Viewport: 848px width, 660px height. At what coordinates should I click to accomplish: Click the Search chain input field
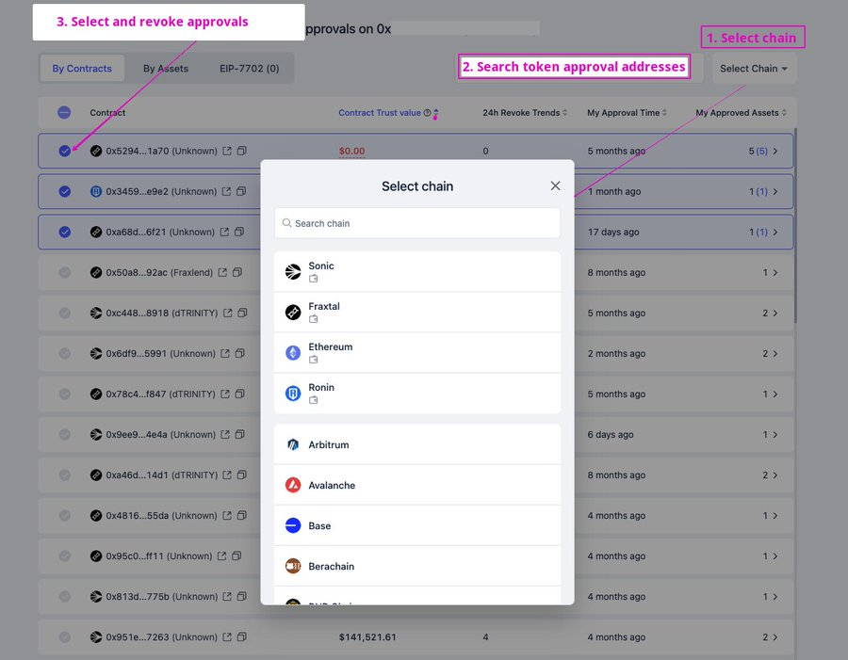click(x=416, y=223)
